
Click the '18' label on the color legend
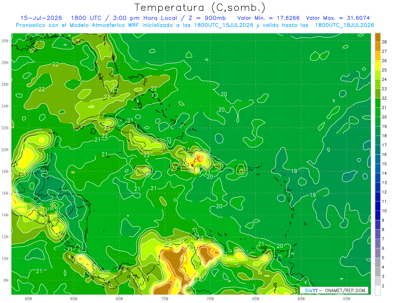(384, 136)
